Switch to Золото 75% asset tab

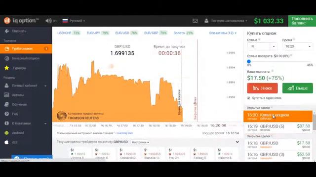183,33
